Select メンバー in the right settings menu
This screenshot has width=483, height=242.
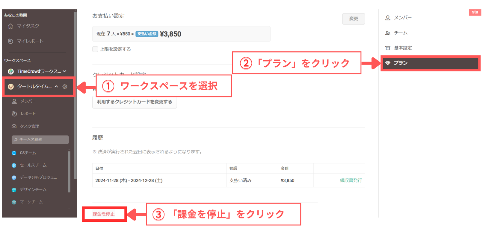403,18
